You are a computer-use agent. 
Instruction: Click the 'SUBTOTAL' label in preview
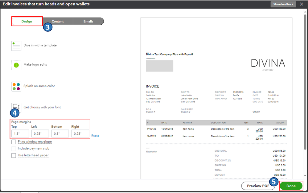[220, 151]
